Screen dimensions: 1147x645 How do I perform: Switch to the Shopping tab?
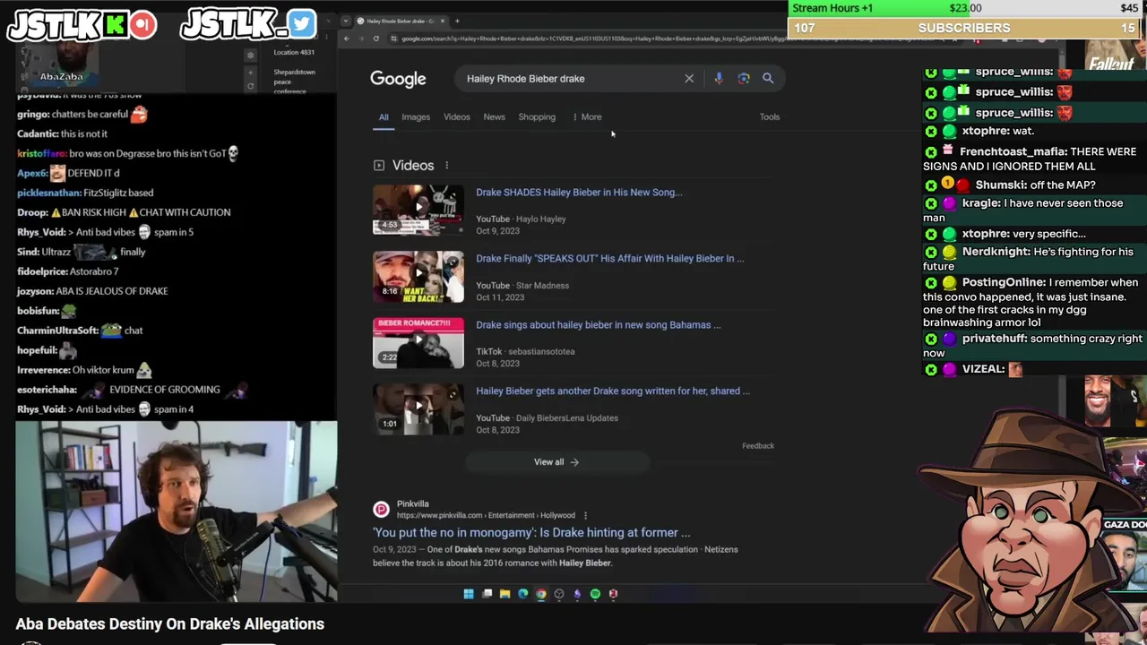[x=537, y=117]
